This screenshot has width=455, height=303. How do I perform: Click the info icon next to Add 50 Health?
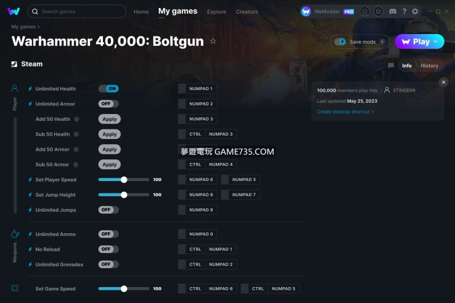coord(76,119)
